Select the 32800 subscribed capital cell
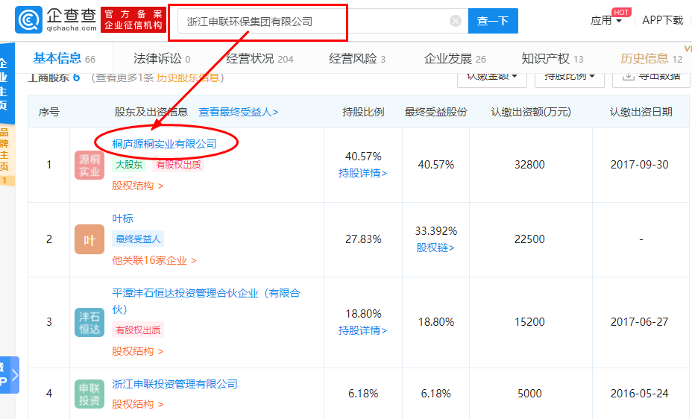692x419 pixels. (x=529, y=165)
